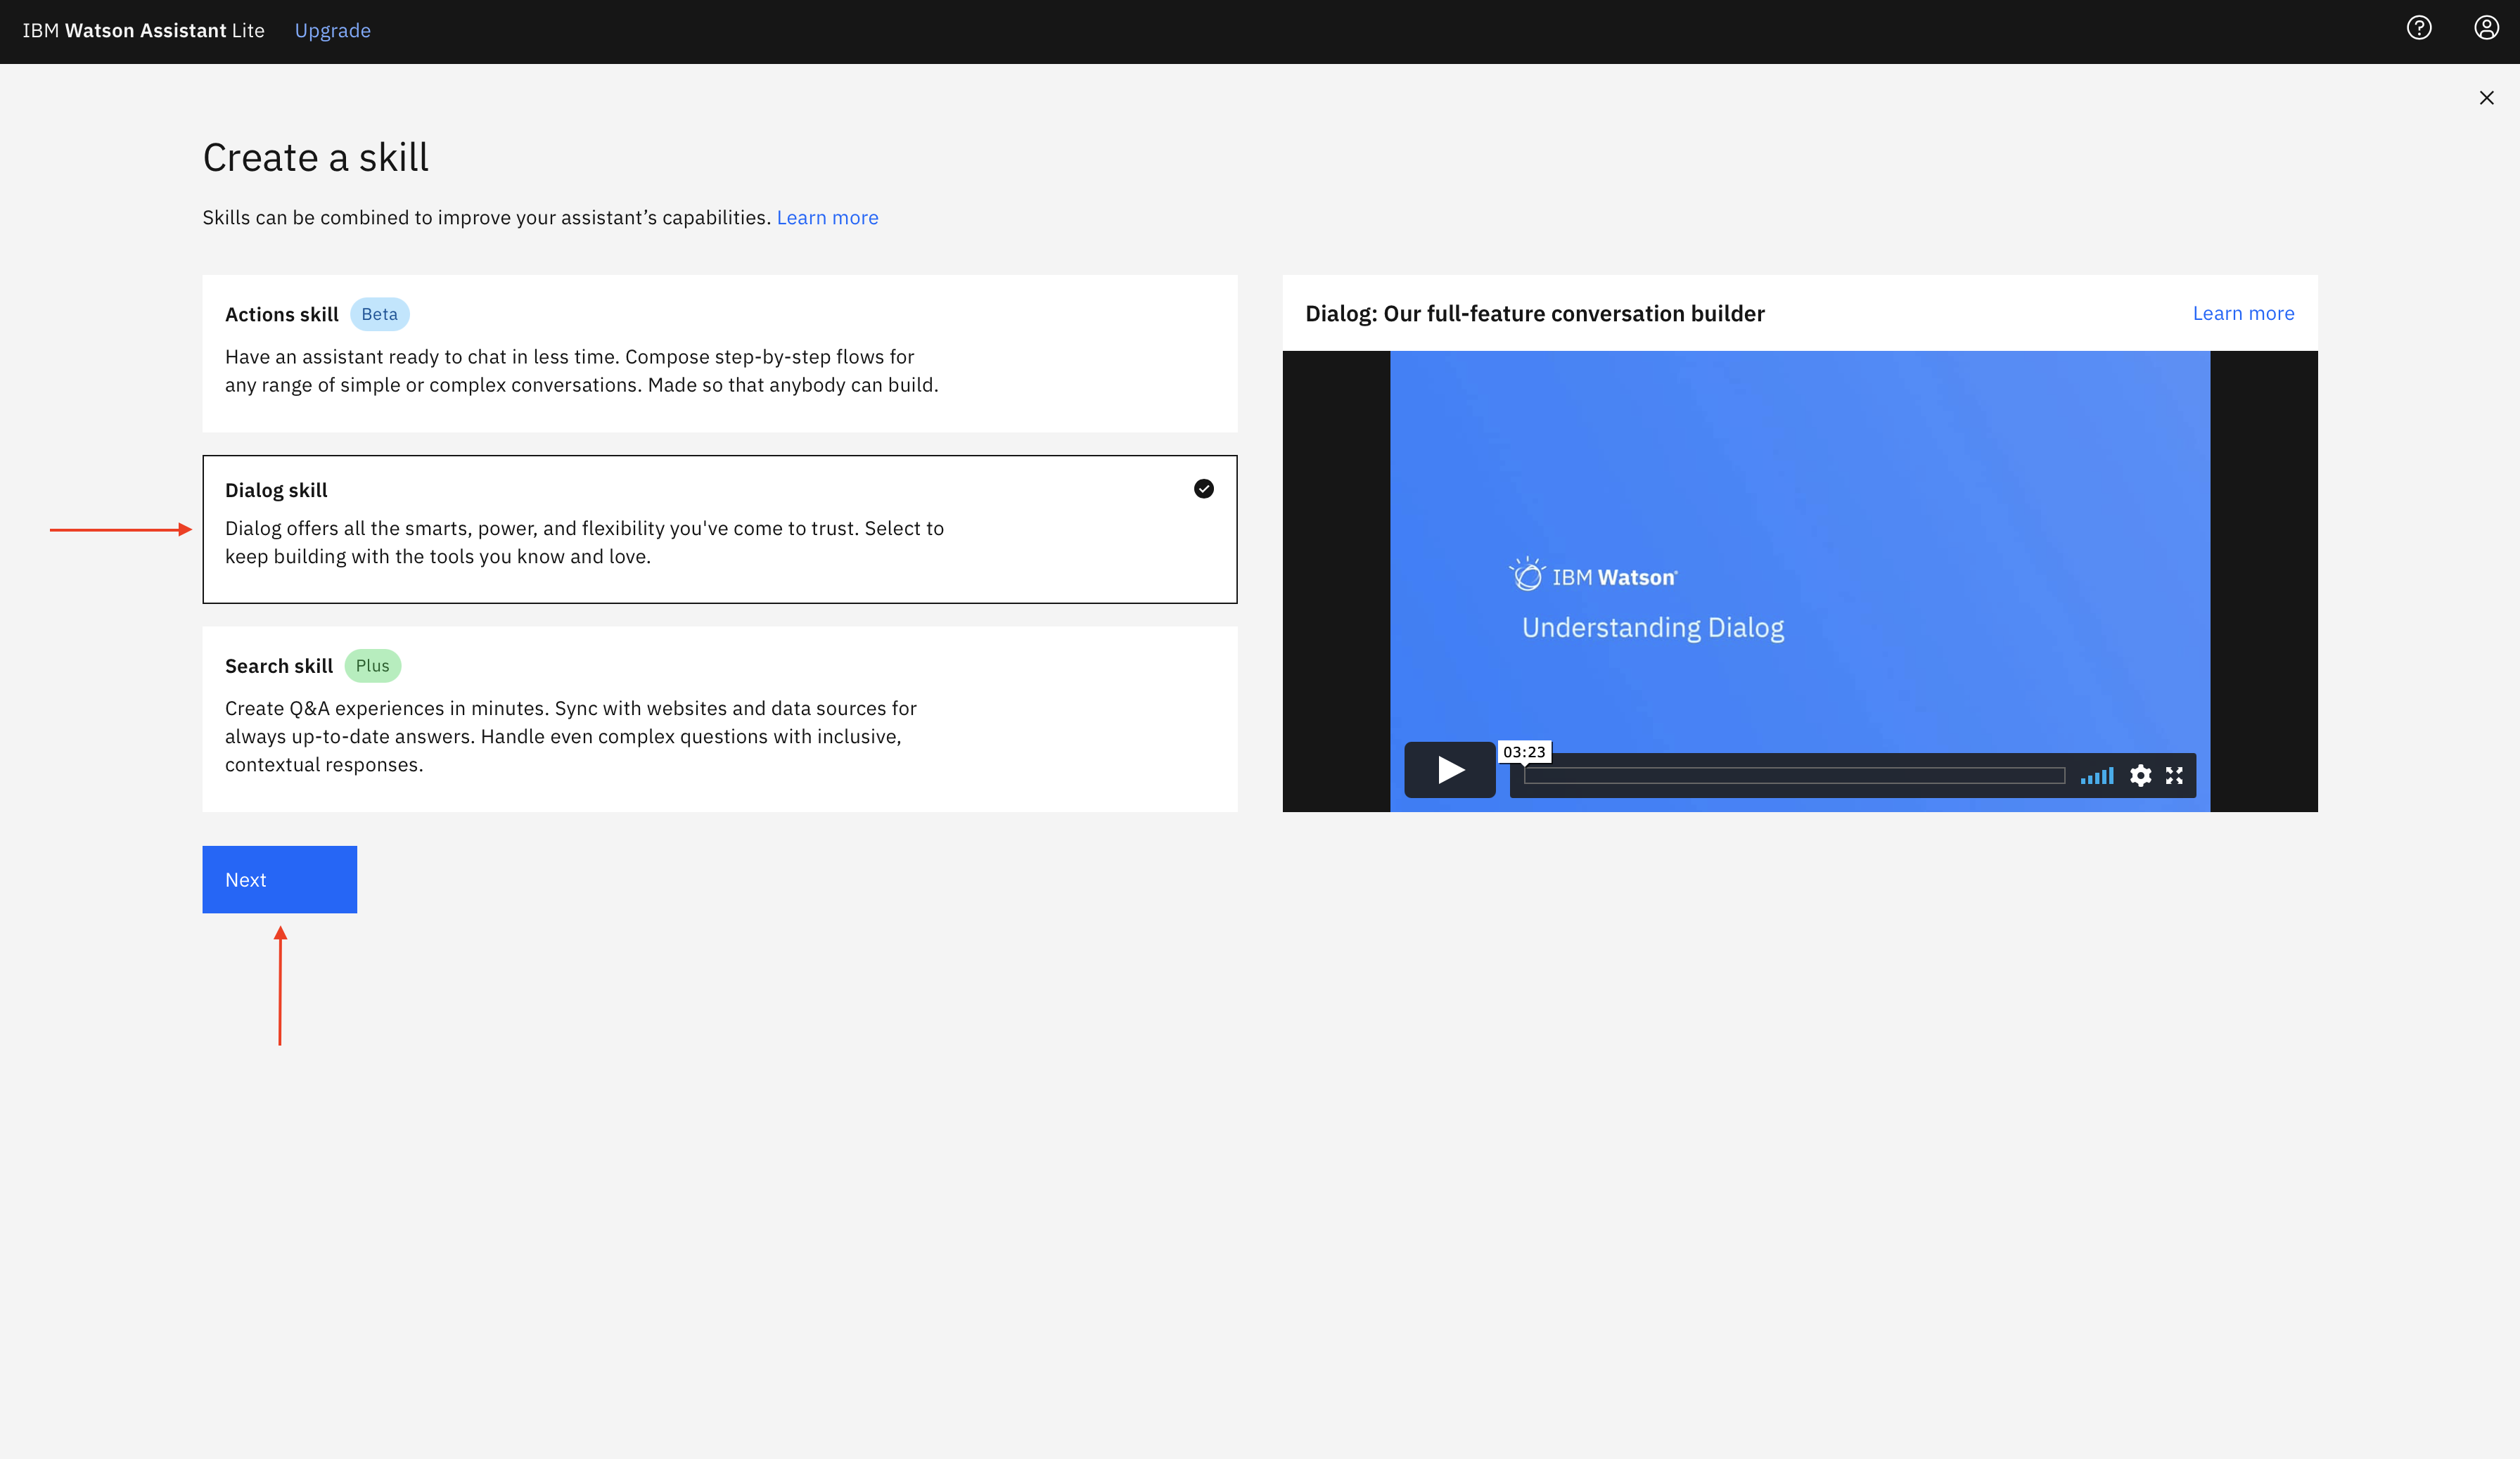
Task: Close the Create a skill page
Action: [x=2486, y=98]
